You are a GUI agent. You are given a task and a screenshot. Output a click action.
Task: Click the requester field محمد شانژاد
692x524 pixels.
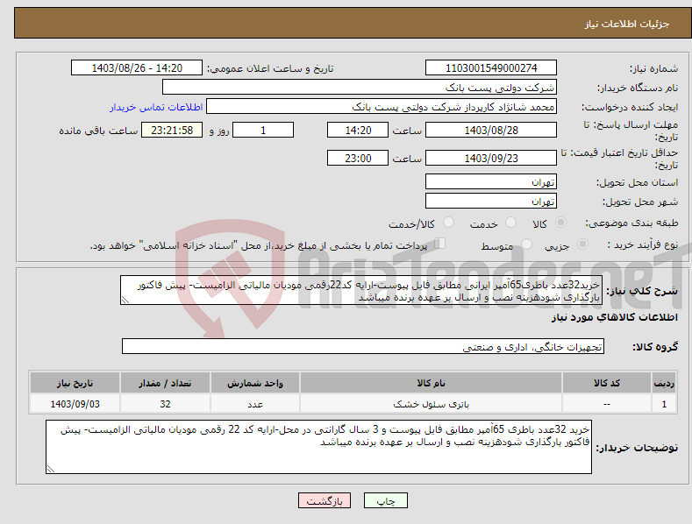tap(382, 107)
